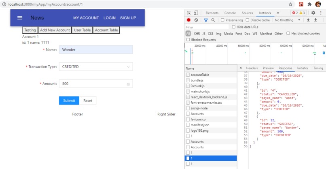Select font-awesome.min.css request row
This screenshot has height=169, width=326.
click(x=211, y=103)
